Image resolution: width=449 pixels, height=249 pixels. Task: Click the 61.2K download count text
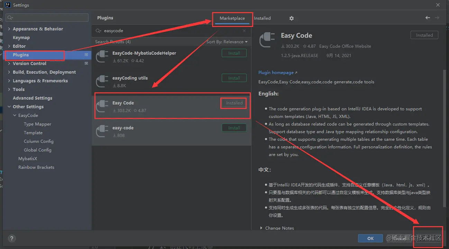point(121,61)
